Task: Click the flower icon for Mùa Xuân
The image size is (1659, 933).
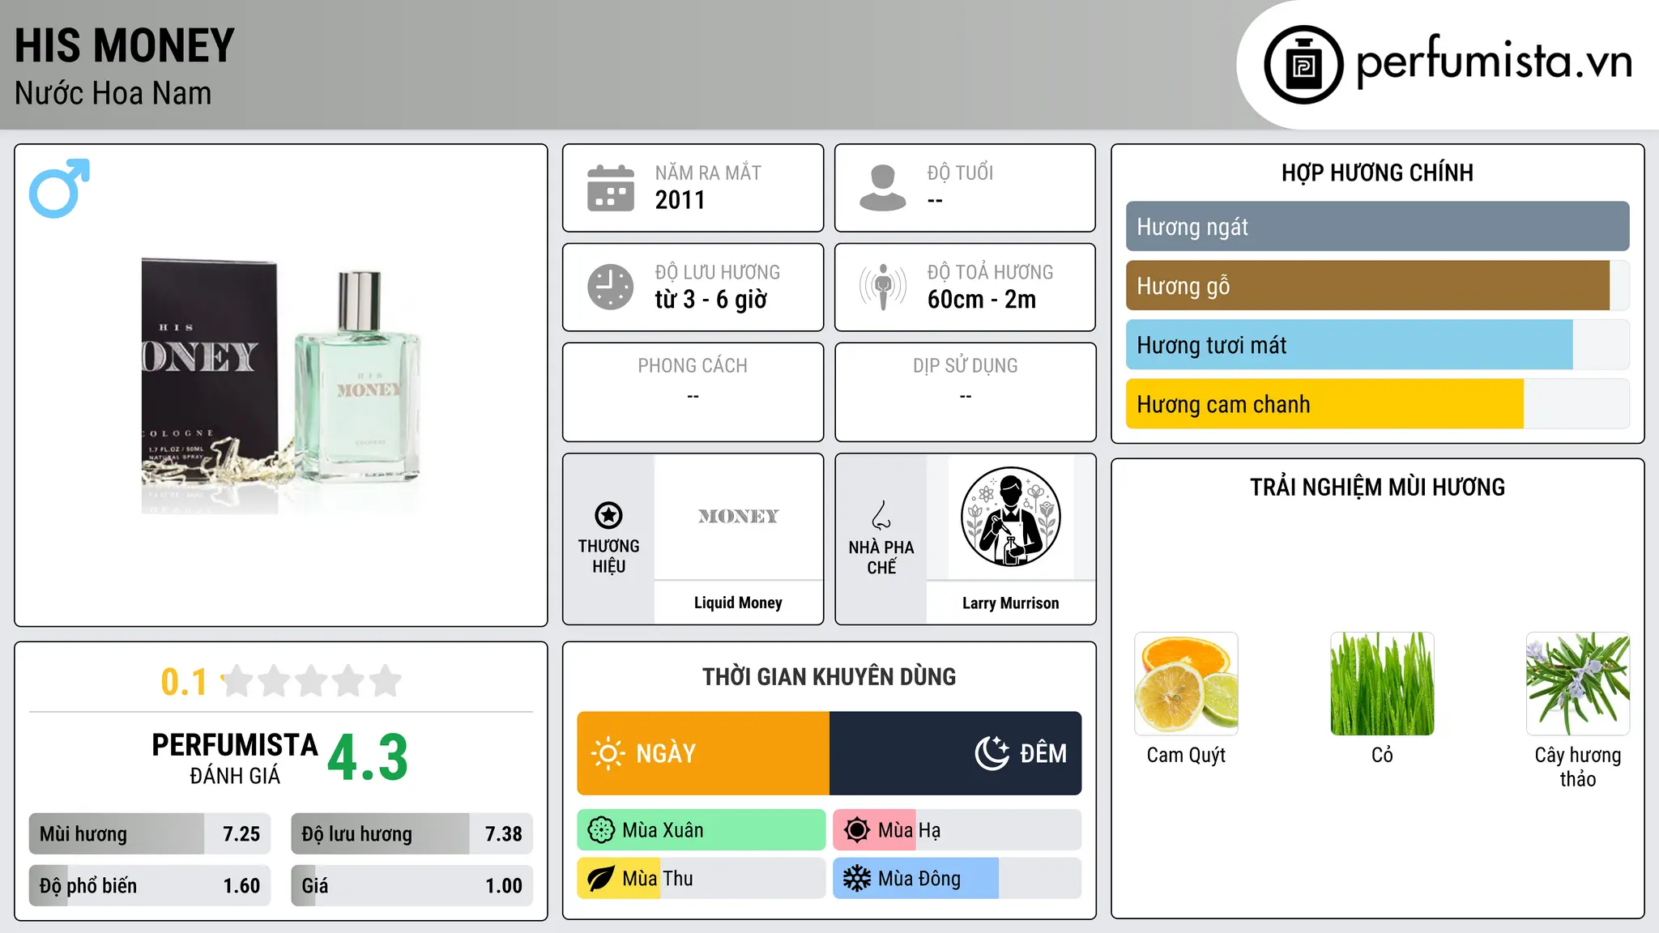Action: pyautogui.click(x=601, y=830)
